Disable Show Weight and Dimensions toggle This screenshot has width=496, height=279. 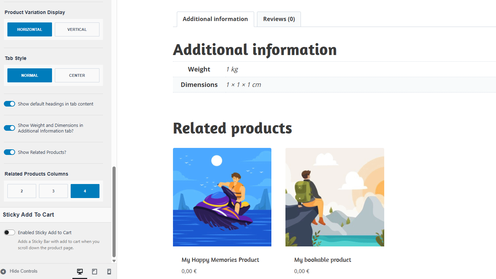(9, 128)
